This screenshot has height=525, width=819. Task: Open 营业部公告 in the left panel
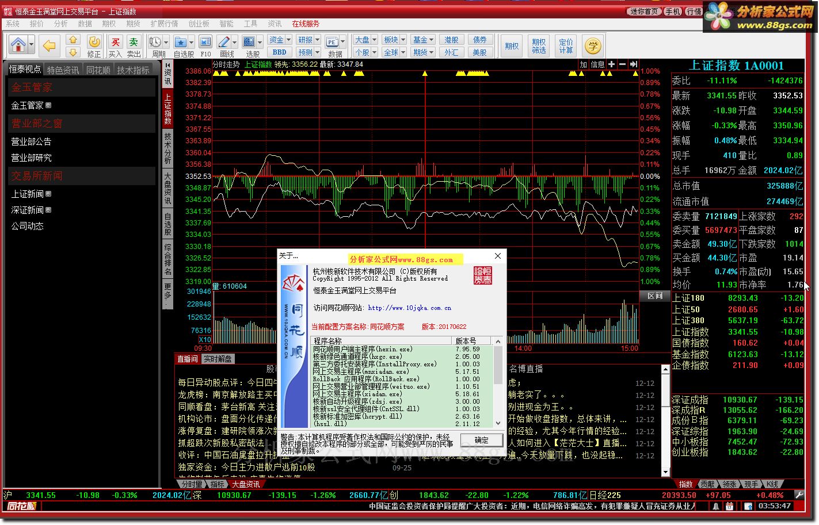31,141
